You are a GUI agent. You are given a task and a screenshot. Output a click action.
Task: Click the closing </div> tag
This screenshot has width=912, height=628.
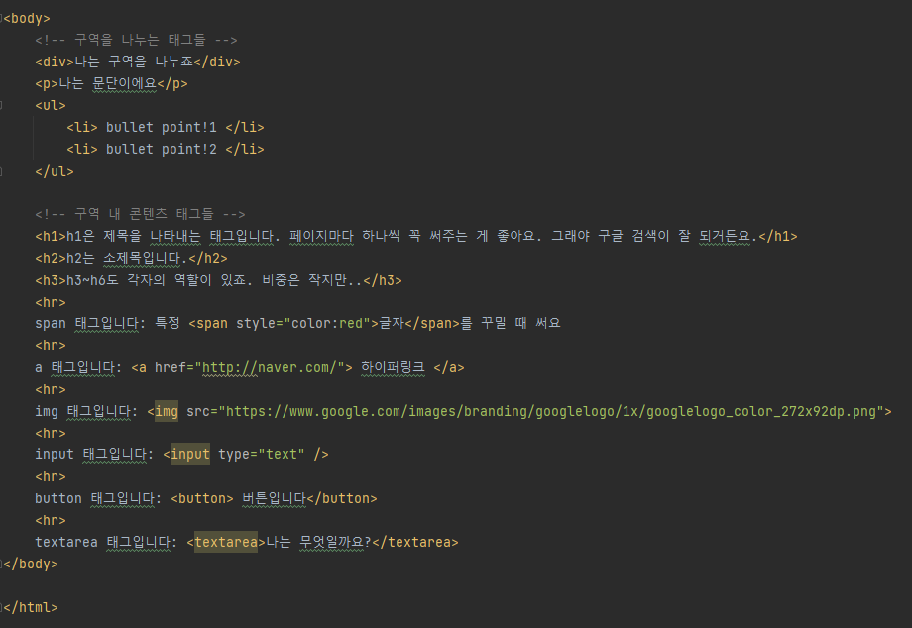(217, 62)
